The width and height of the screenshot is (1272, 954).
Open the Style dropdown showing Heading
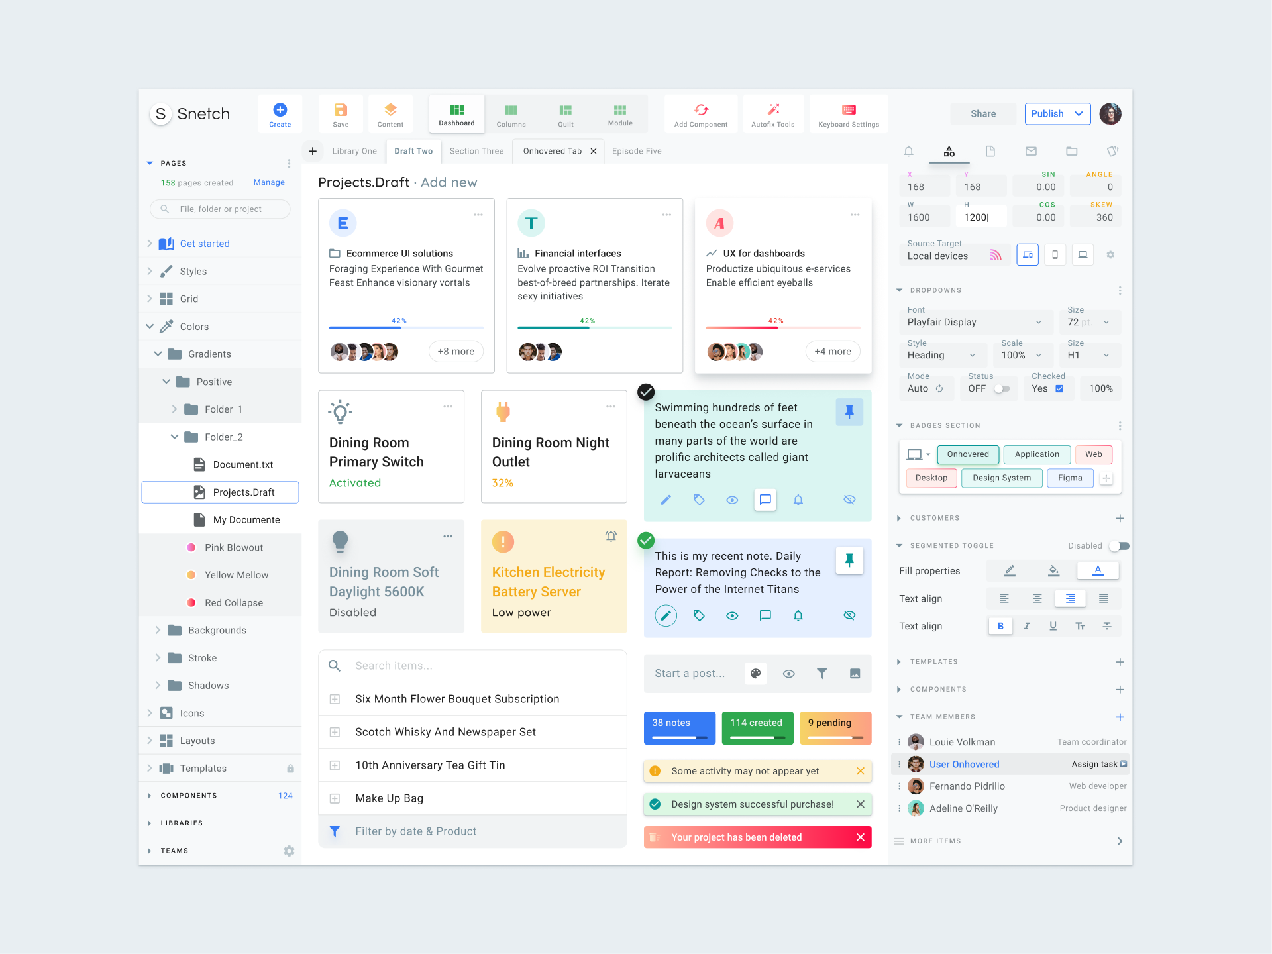click(x=943, y=355)
